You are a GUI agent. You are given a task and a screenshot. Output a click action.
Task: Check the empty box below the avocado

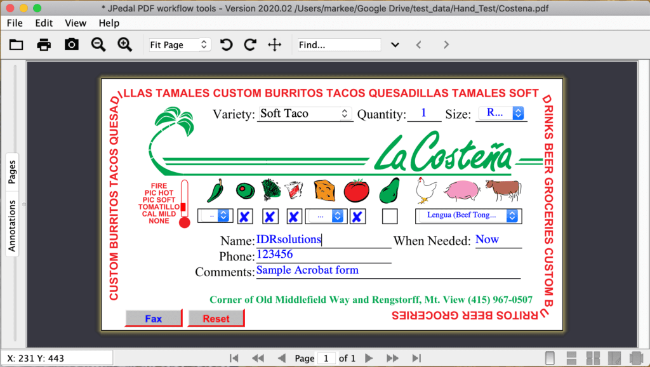coord(389,217)
